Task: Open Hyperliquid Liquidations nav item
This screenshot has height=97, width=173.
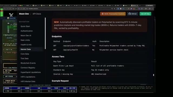Action: pyautogui.click(x=31, y=72)
